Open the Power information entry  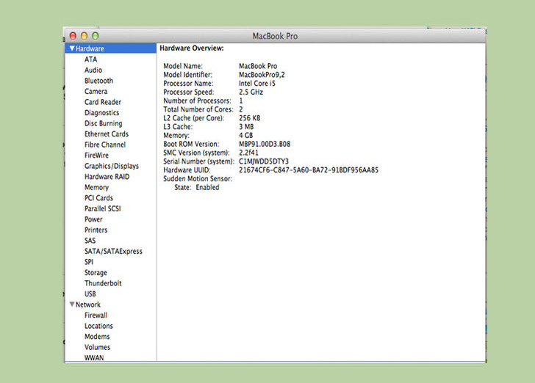93,219
